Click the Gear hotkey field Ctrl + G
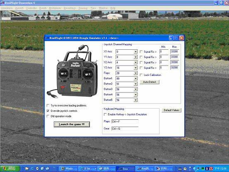 [x=125, y=128]
